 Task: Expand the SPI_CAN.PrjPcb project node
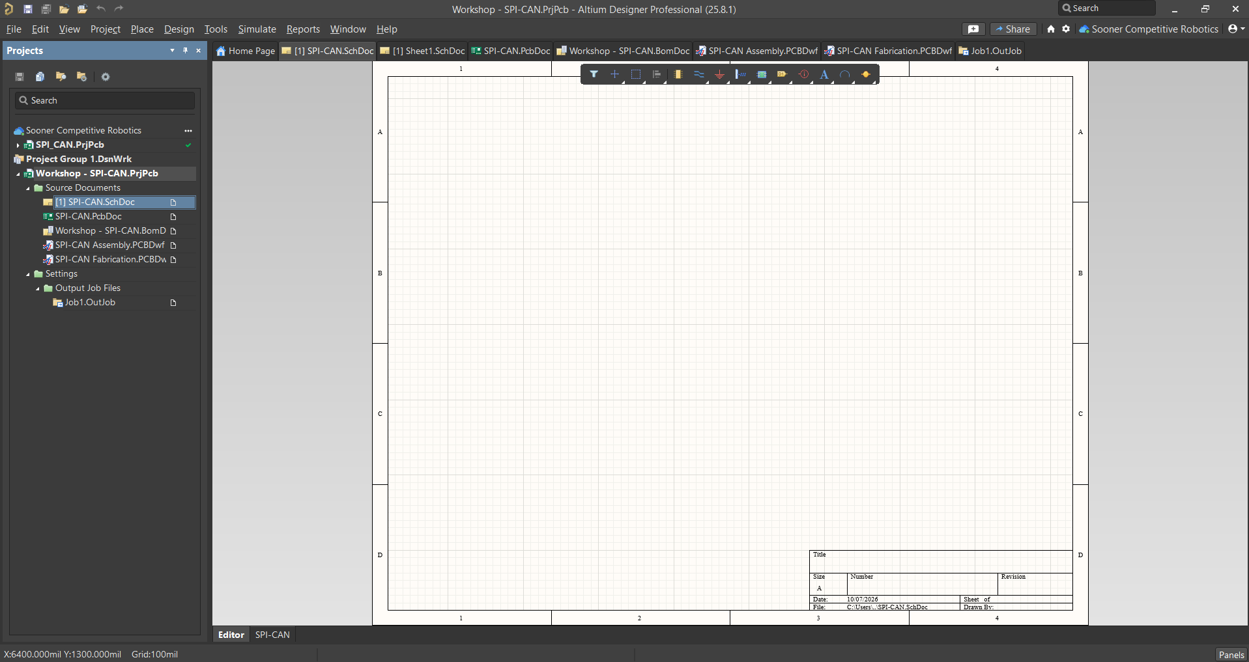coord(18,145)
